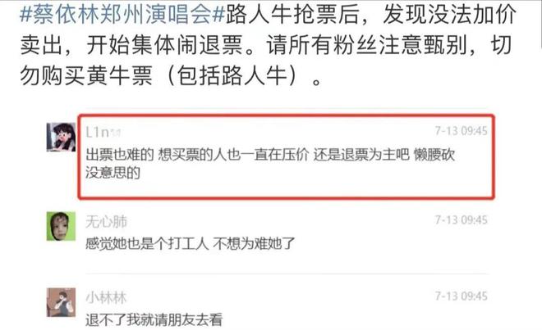Click the post text 开始集体闹退票

[x=164, y=45]
